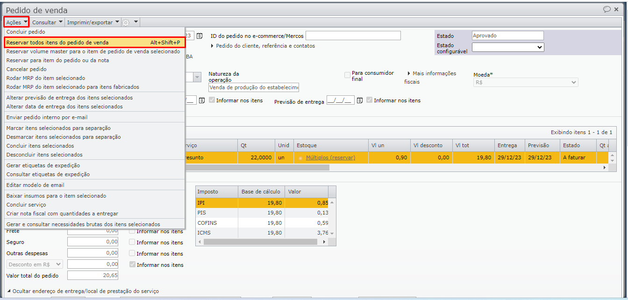
Task: Click the ID do pedido e-commerce field
Action: coord(353,36)
